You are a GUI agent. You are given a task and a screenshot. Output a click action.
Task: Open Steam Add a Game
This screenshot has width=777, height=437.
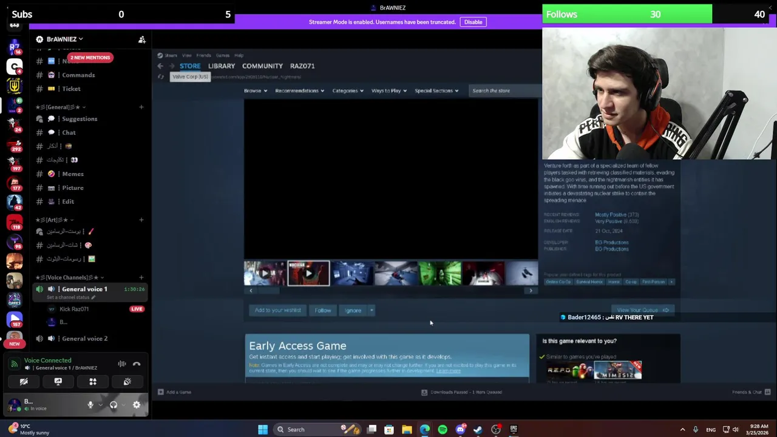coord(174,392)
